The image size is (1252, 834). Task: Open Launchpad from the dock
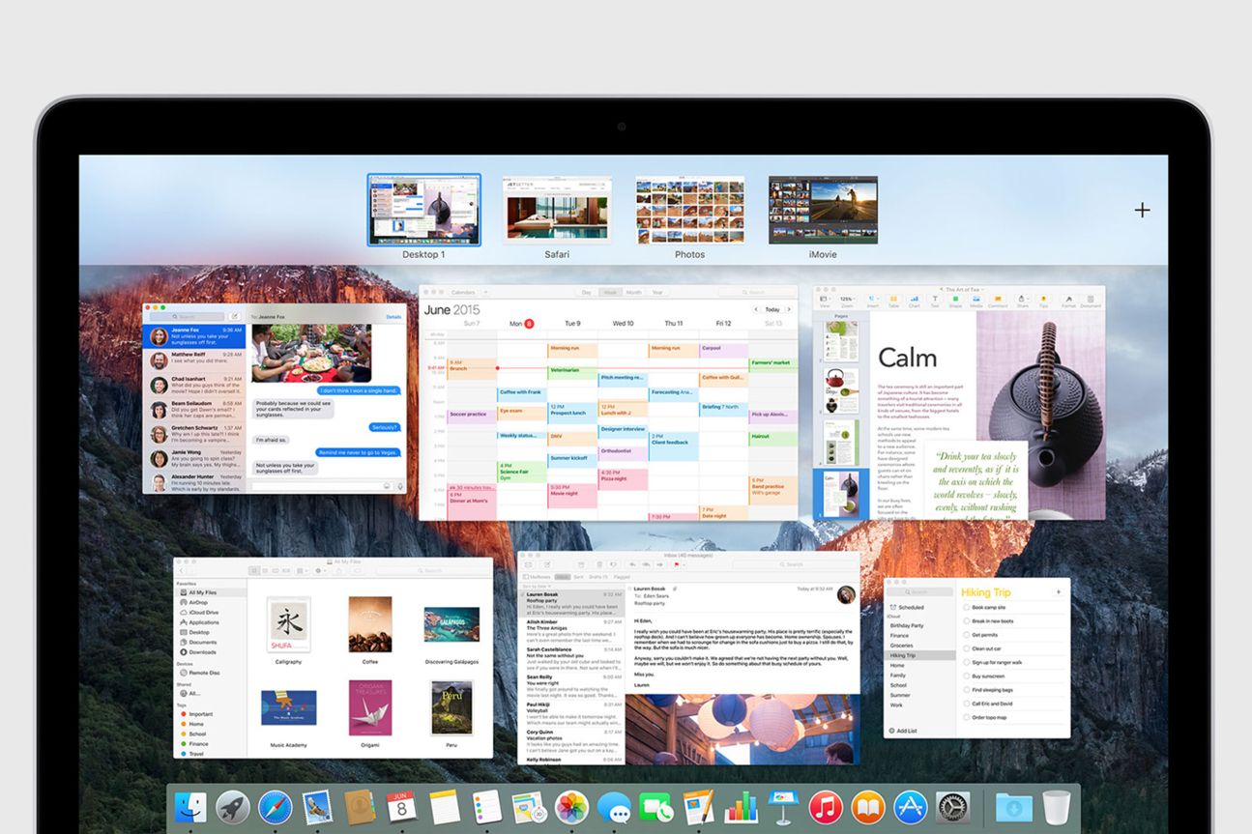point(233,808)
